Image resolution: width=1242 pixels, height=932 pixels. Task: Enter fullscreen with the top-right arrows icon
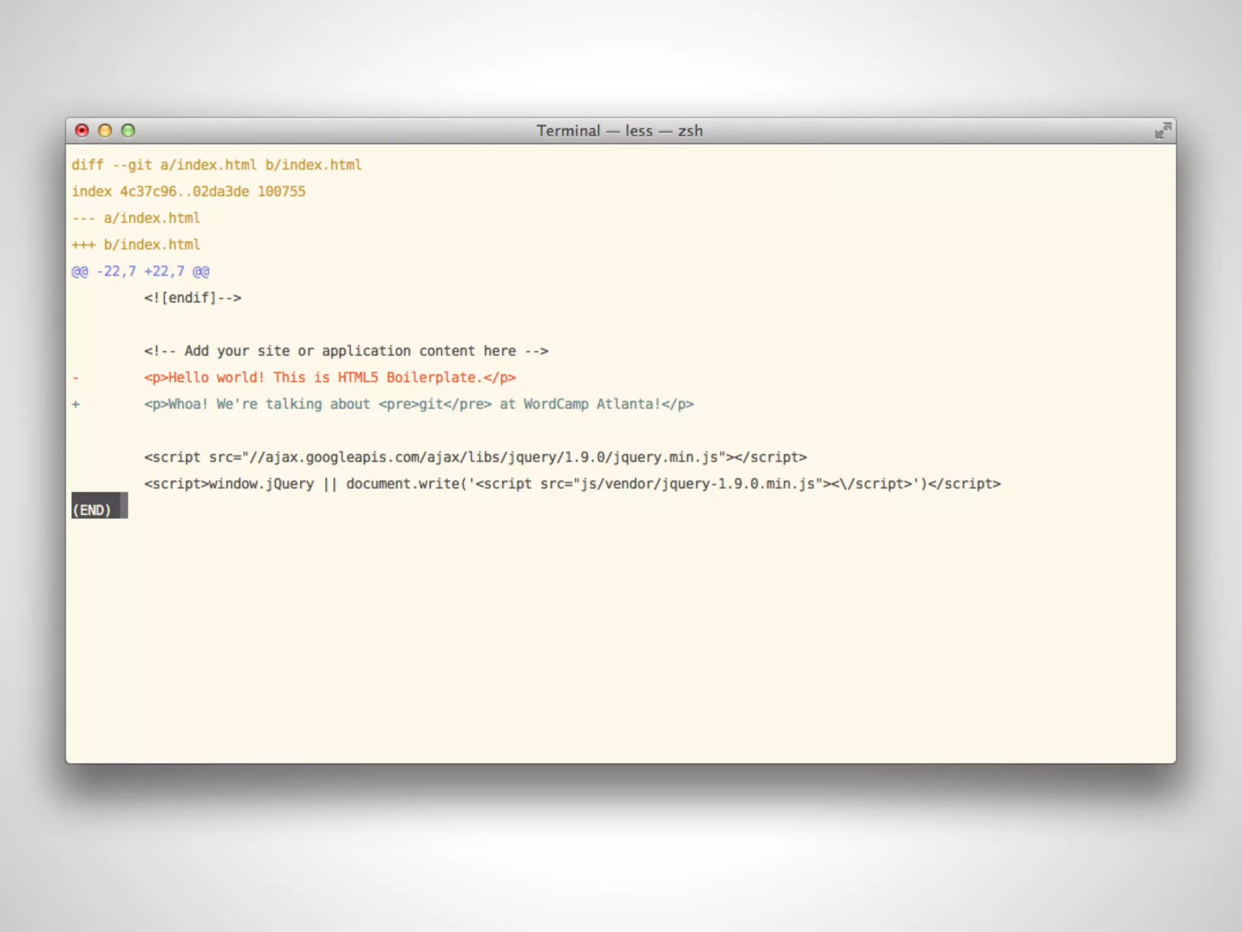[1163, 130]
